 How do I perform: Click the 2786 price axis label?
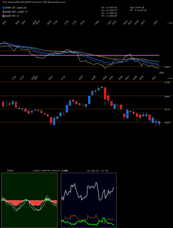167,83
